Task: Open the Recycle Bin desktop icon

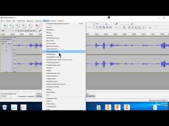Action: 5,107
